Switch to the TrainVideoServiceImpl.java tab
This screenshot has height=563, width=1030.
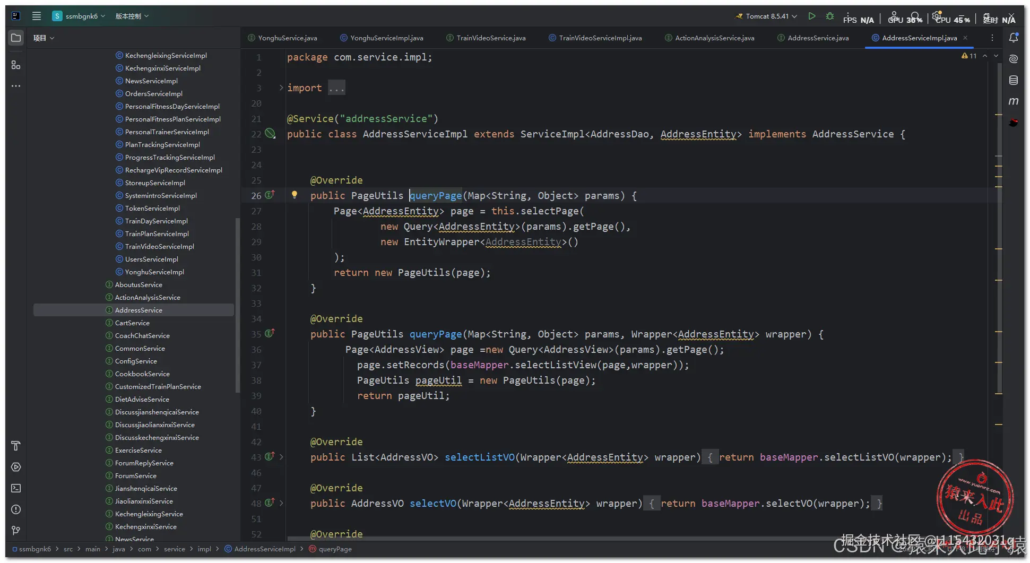[x=595, y=38]
